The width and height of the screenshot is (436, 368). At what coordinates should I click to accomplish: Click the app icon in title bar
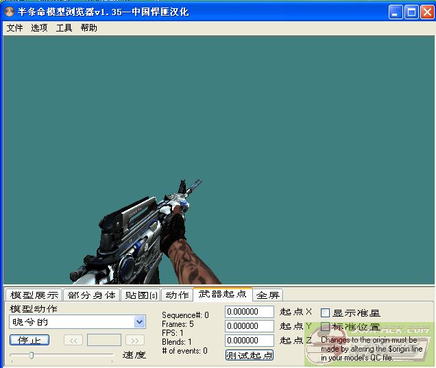[10, 12]
